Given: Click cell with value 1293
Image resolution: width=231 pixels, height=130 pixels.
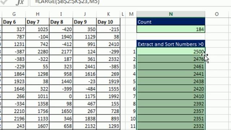Looking at the screenshot, I should [x=108, y=126].
